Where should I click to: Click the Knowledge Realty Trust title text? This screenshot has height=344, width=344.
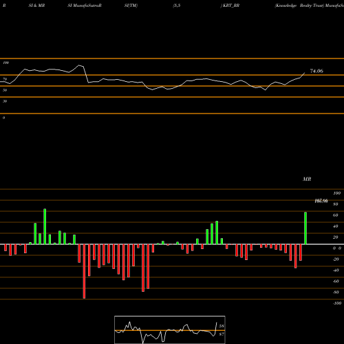coord(299,6)
